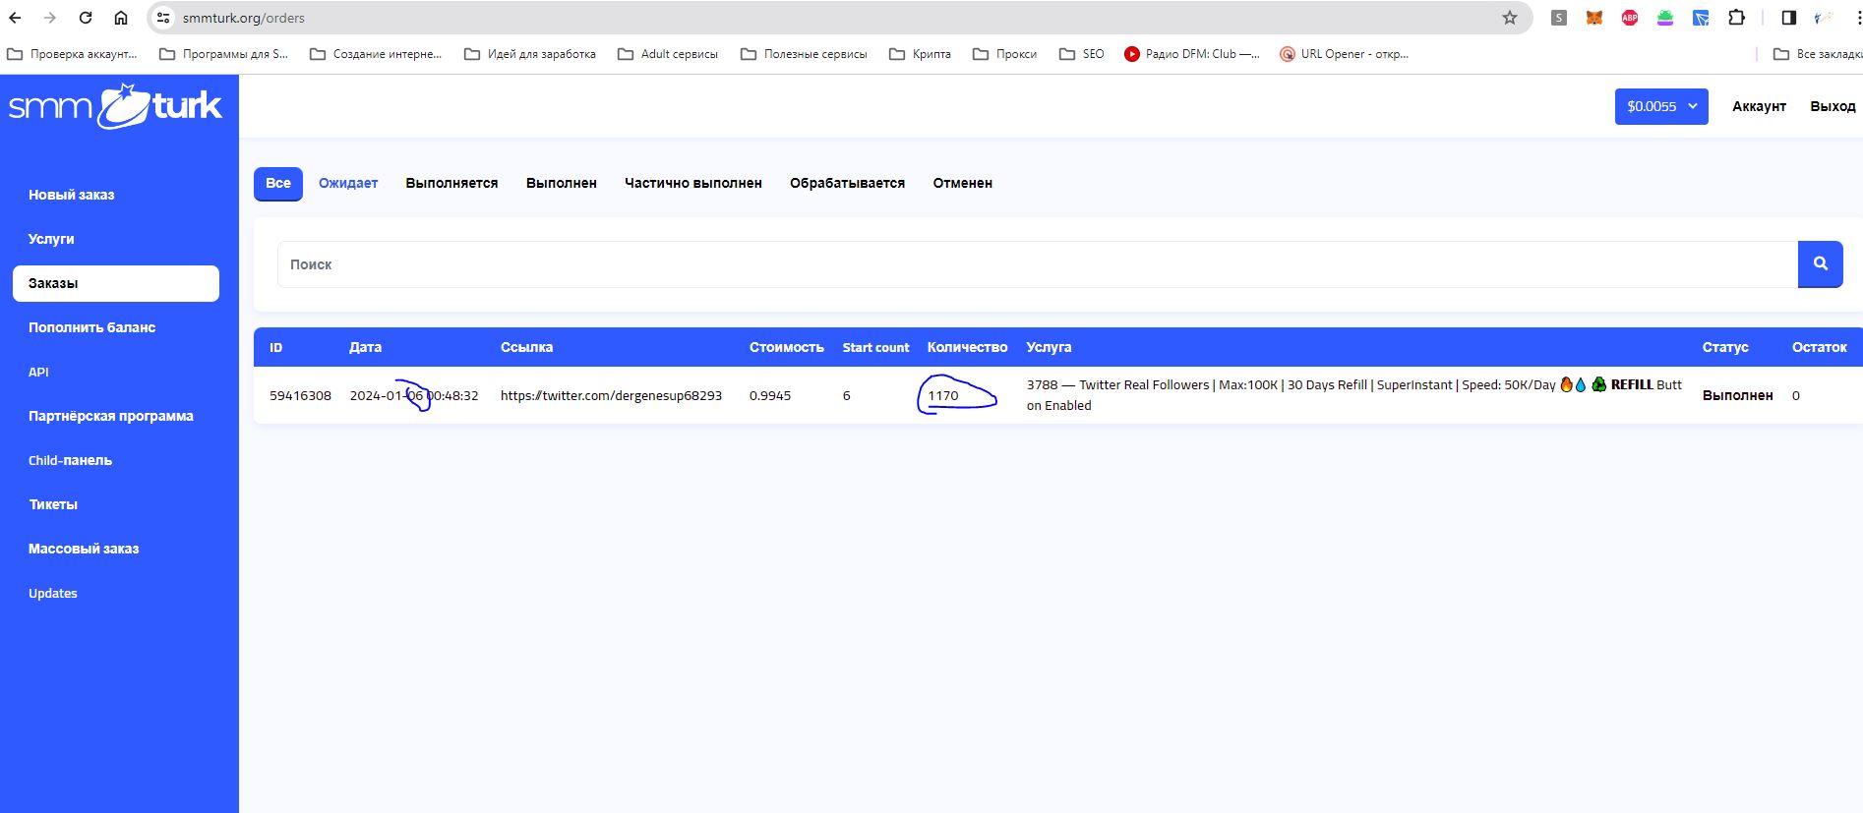Open the gray S extension icon
This screenshot has height=813, width=1863.
tap(1559, 18)
